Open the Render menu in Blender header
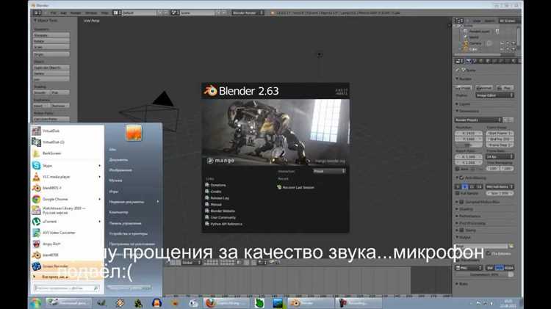The image size is (551, 309). 76,12
